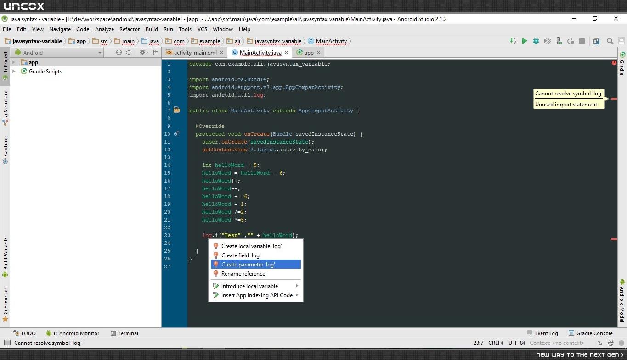The height and width of the screenshot is (360, 627).
Task: Open Search Everywhere magnifier icon
Action: (x=610, y=41)
